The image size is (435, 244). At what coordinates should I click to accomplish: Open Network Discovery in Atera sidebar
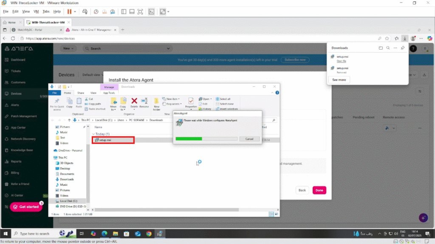23,139
